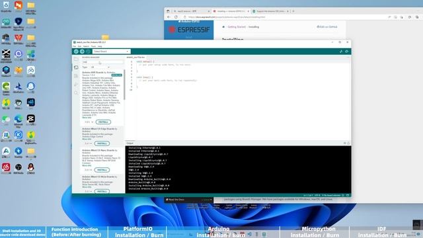
Task: Click the Boards Manager list scrollbar
Action: 124,85
